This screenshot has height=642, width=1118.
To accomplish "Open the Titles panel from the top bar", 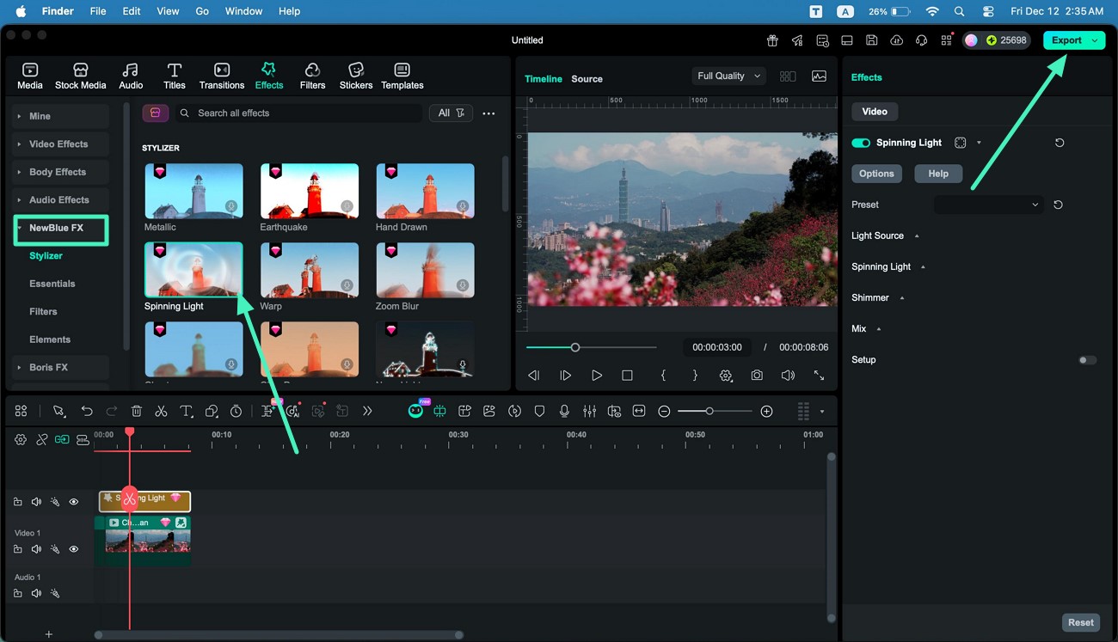I will [174, 75].
